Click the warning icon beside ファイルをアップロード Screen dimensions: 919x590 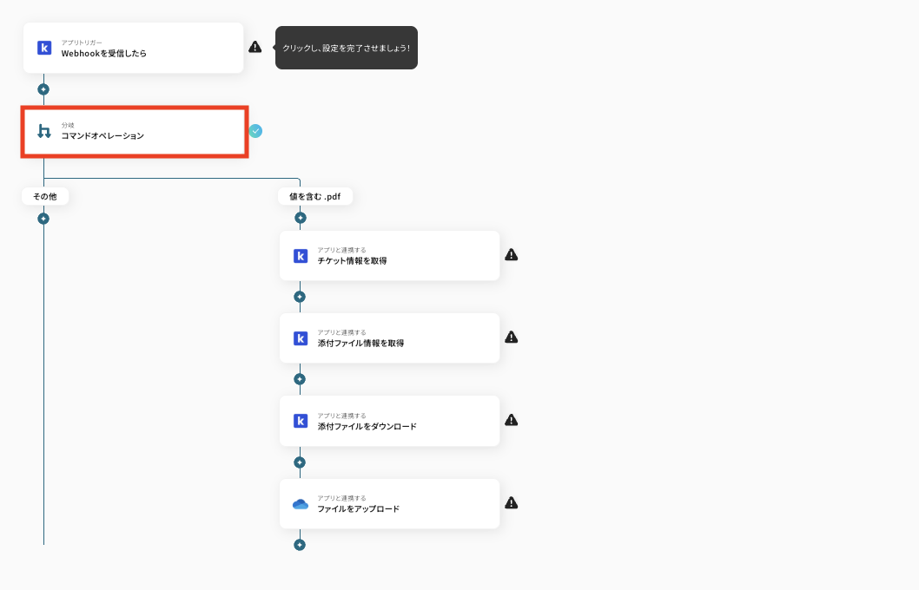tap(511, 502)
